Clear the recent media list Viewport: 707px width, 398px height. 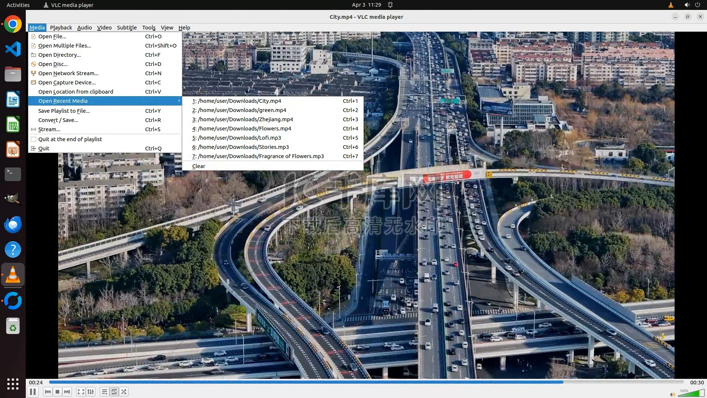pyautogui.click(x=198, y=166)
